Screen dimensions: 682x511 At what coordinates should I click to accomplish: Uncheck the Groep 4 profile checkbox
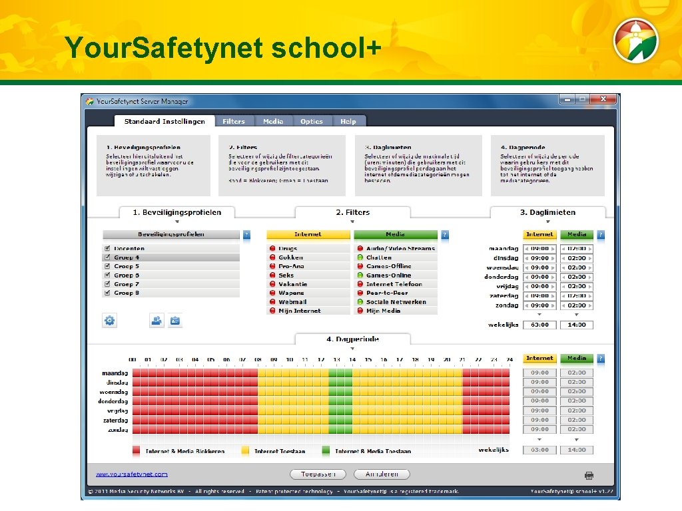pyautogui.click(x=107, y=257)
